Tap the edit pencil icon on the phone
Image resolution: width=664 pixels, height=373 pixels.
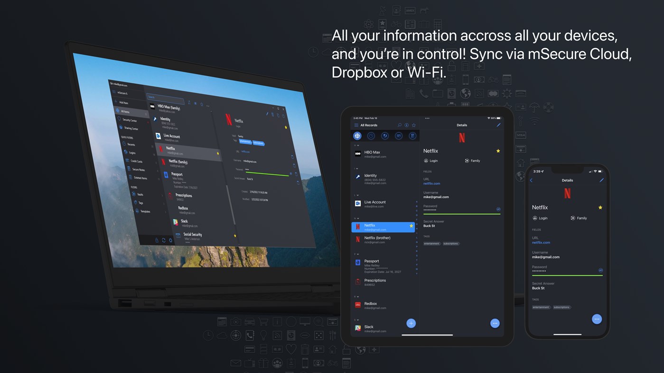601,180
